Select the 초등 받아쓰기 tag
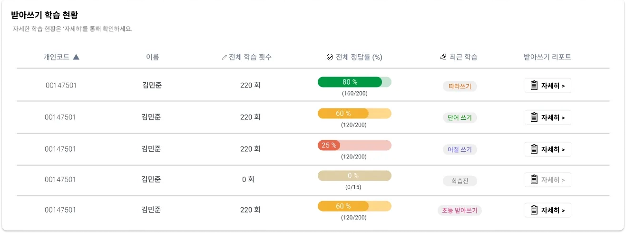 (460, 210)
